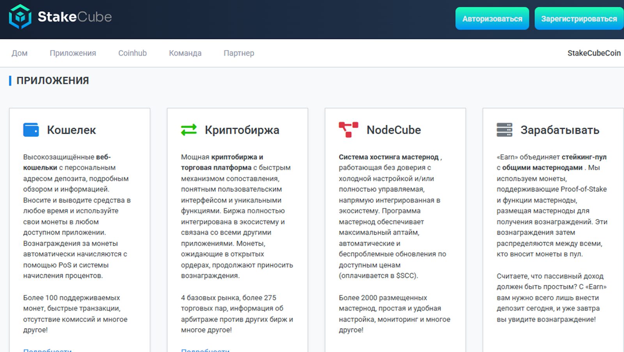Open the Приложения menu item

(x=73, y=53)
